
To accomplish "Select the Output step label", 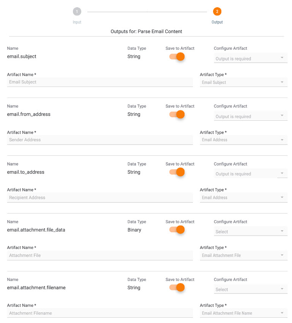I will [x=217, y=22].
